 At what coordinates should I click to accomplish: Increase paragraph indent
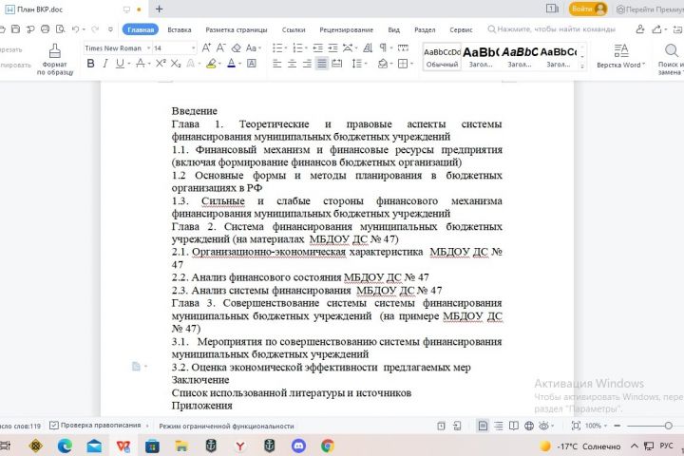[x=332, y=48]
